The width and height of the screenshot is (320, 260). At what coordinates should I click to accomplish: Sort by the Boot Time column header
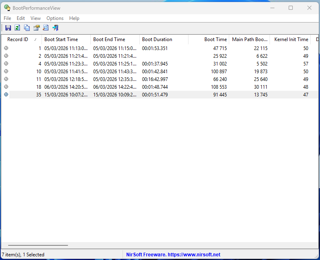pos(208,39)
